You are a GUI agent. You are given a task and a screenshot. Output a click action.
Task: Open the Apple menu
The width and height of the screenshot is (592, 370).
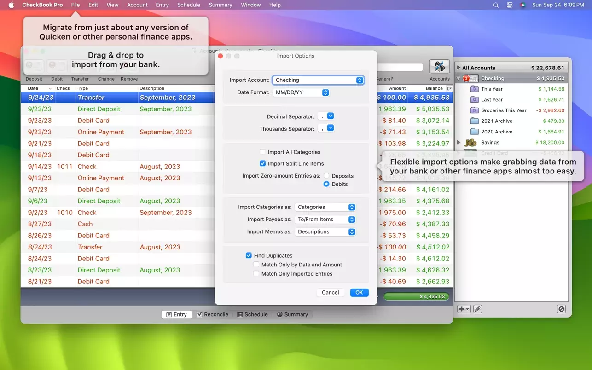click(11, 5)
